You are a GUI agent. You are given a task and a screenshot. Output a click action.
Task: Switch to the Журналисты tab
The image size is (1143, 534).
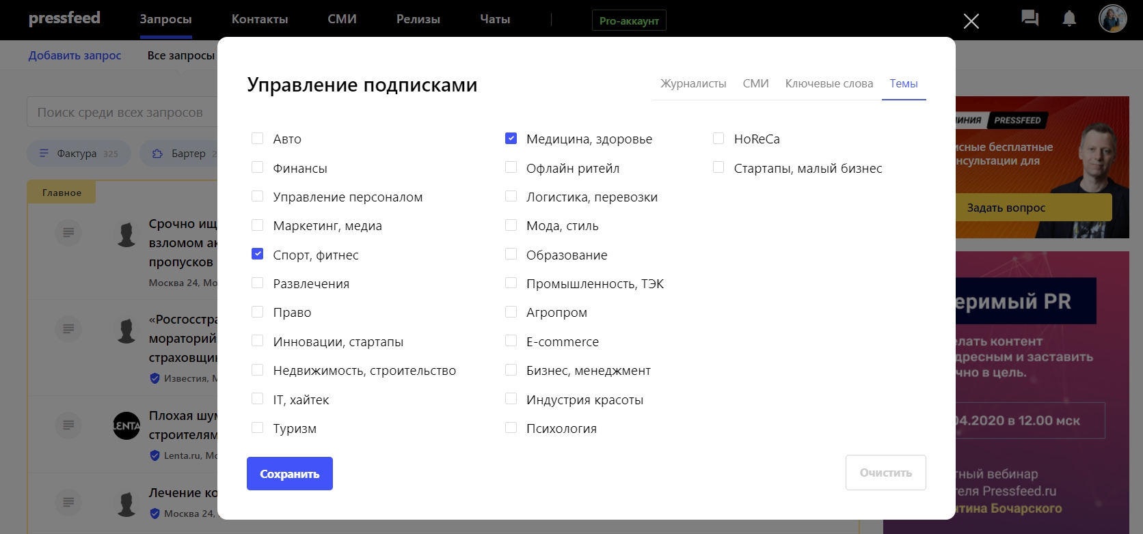pyautogui.click(x=692, y=83)
